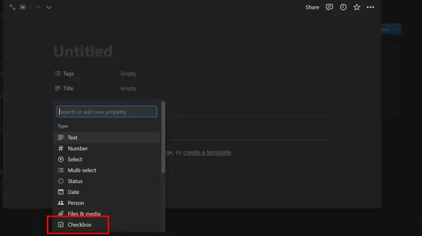Open the dropdown arrow beside New button
Image resolution: width=422 pixels, height=236 pixels.
point(397,29)
